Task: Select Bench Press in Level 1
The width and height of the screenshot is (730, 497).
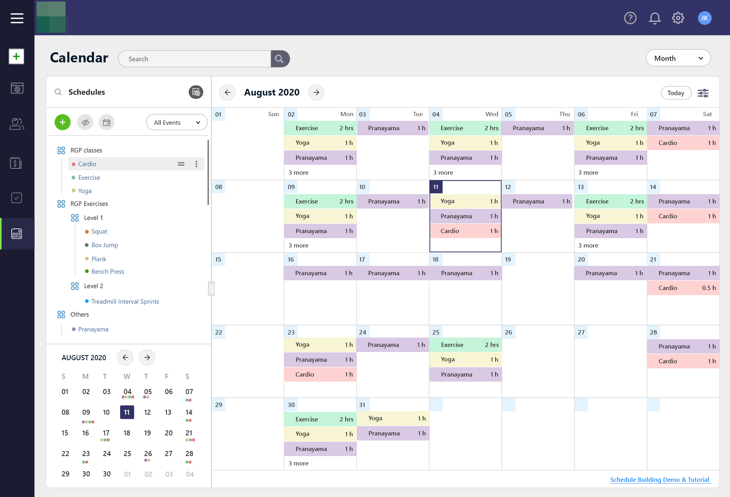Action: tap(108, 272)
